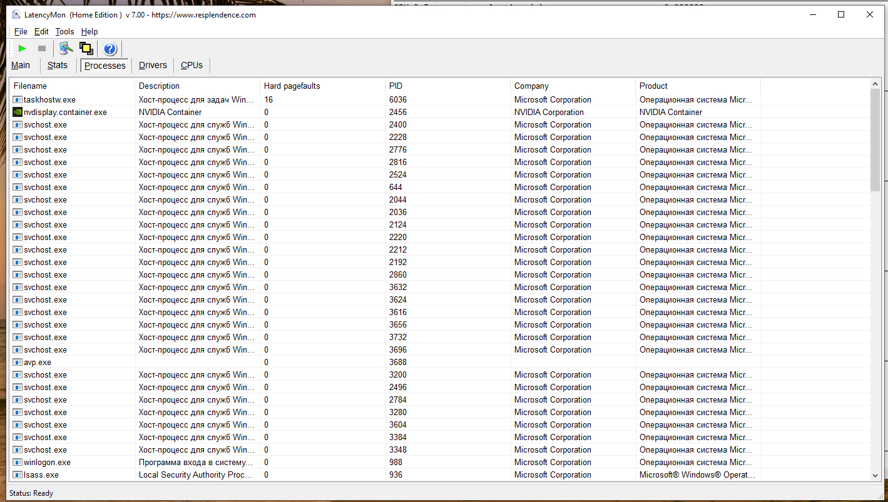Sort by the Product column header

click(x=698, y=86)
